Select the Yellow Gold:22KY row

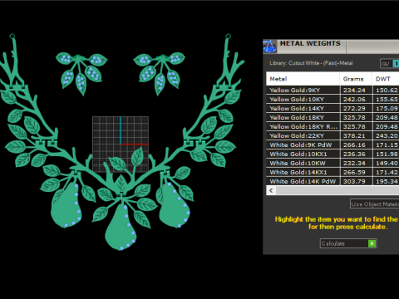(x=332, y=135)
